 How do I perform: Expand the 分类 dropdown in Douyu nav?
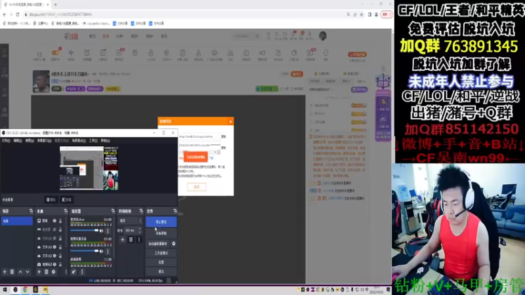tap(119, 36)
